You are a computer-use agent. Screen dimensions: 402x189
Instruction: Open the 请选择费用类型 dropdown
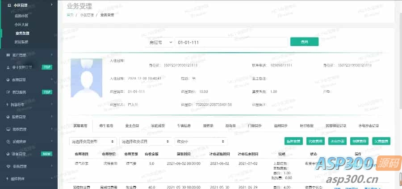[x=93, y=141]
